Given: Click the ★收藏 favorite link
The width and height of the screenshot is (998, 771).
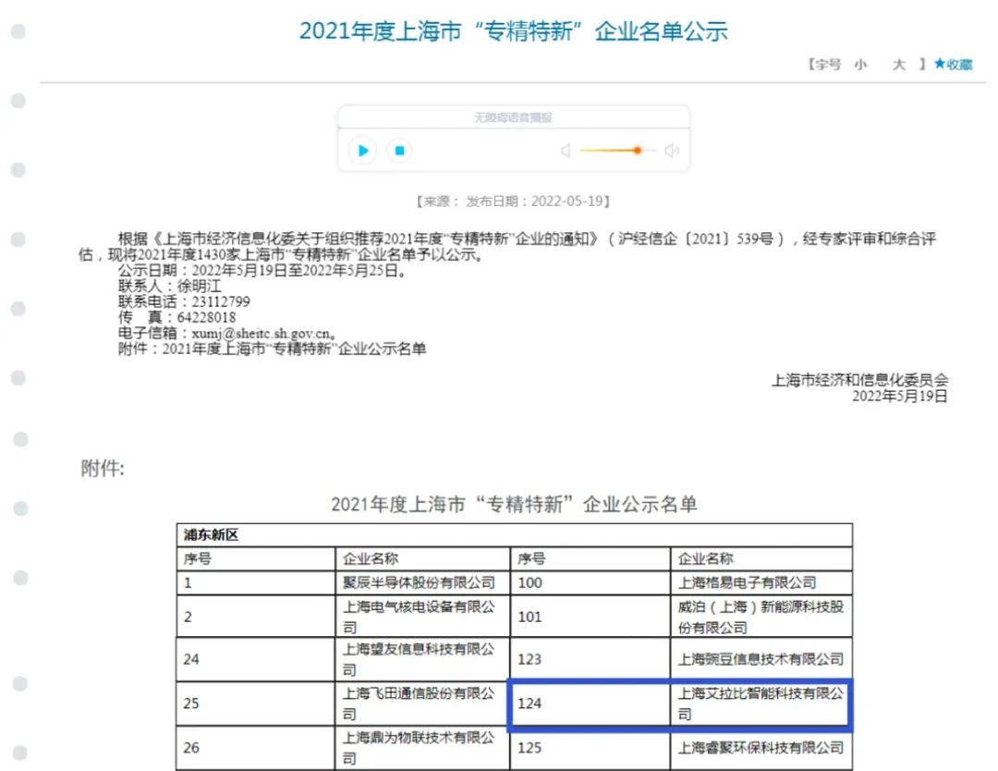Looking at the screenshot, I should 953,65.
